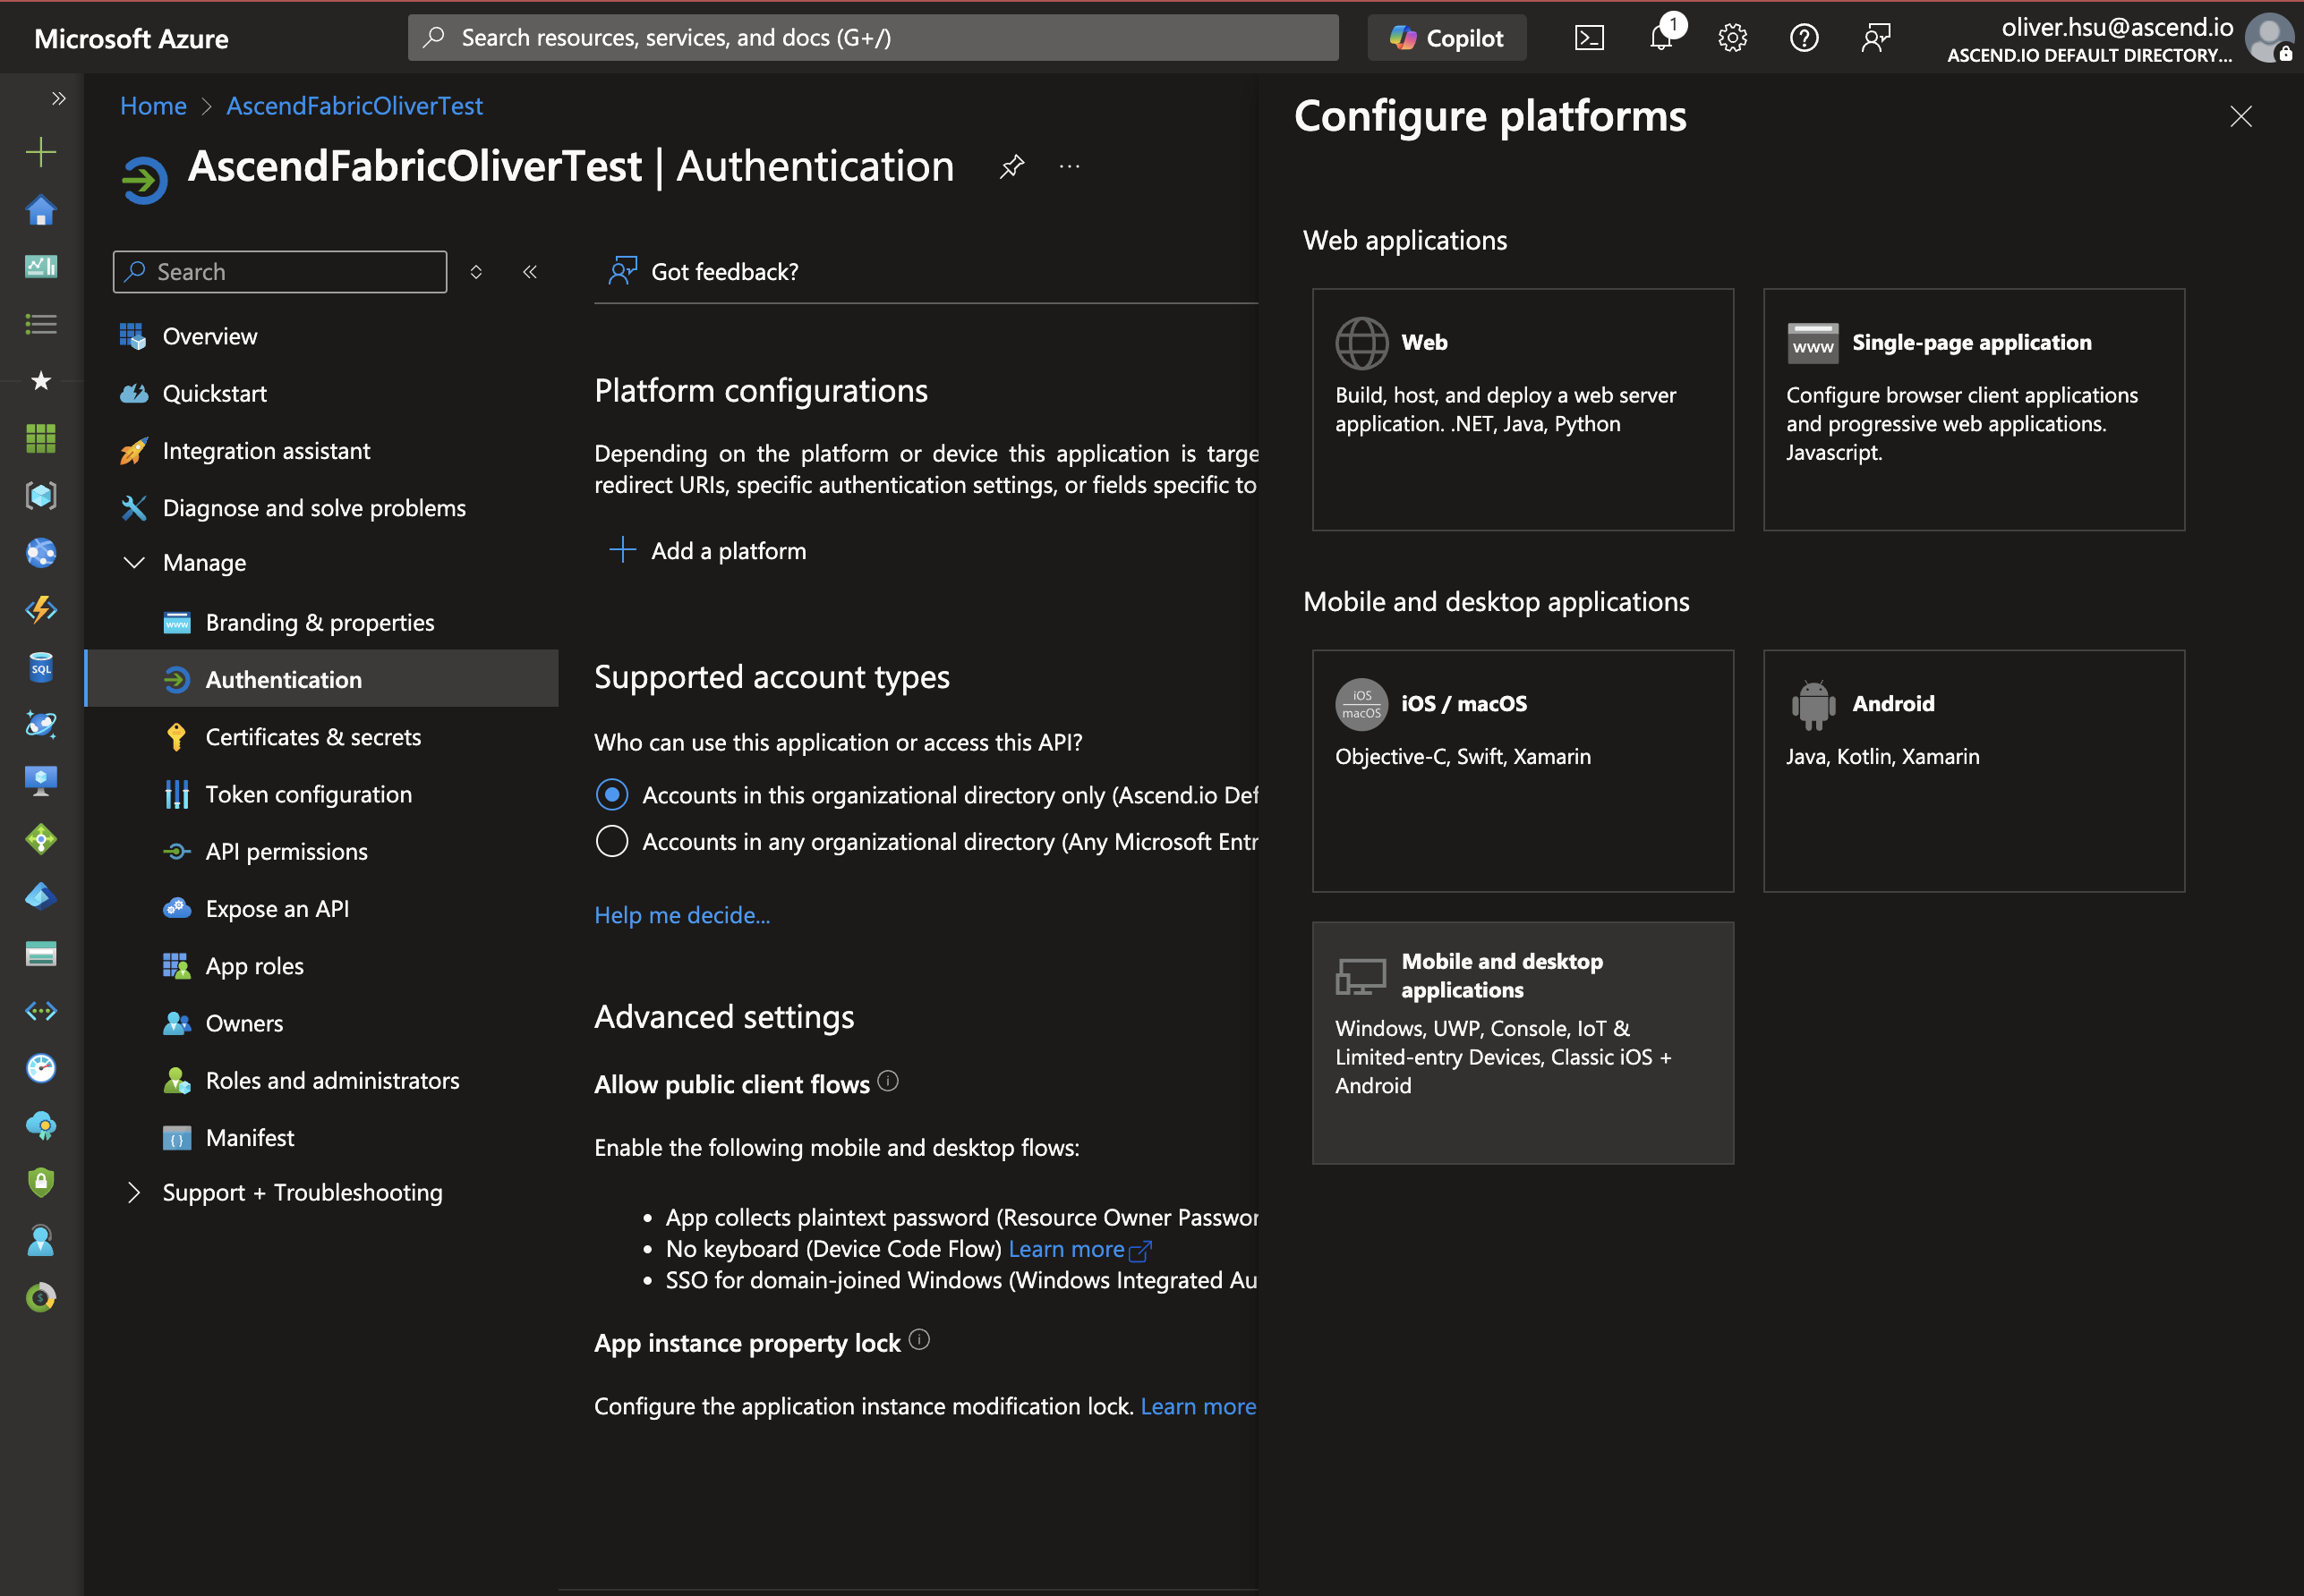Open Help and support person icon
Image resolution: width=2304 pixels, height=1596 pixels.
40,1240
